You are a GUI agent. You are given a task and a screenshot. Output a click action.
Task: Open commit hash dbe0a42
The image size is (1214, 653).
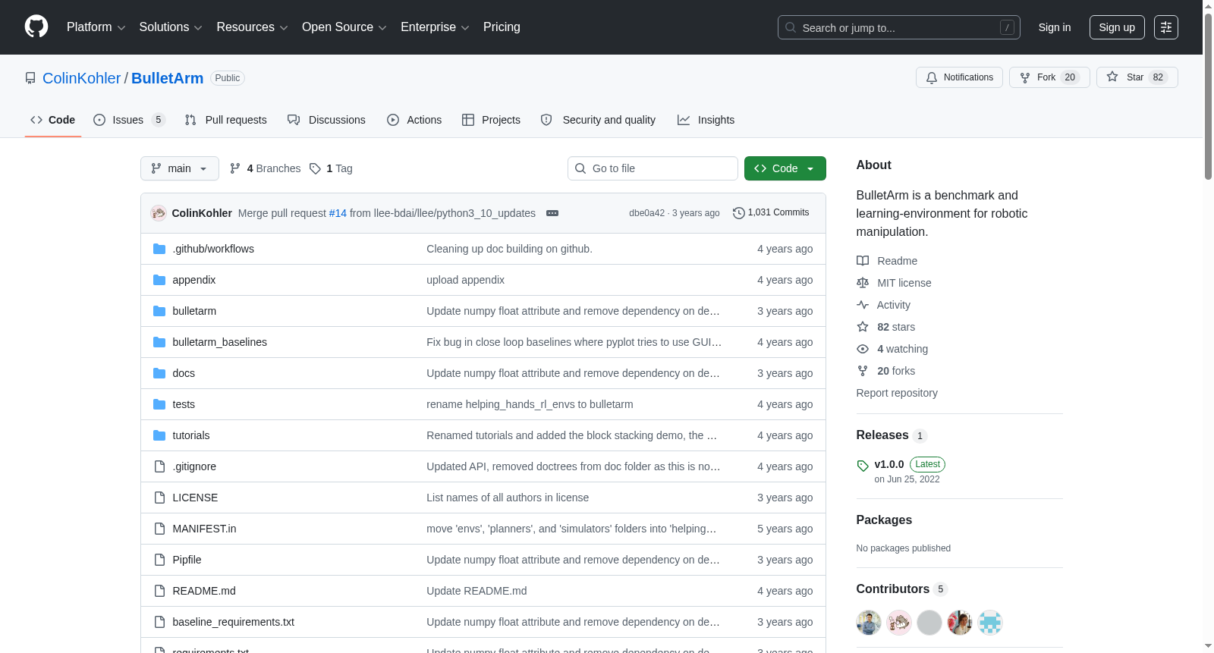click(x=646, y=213)
